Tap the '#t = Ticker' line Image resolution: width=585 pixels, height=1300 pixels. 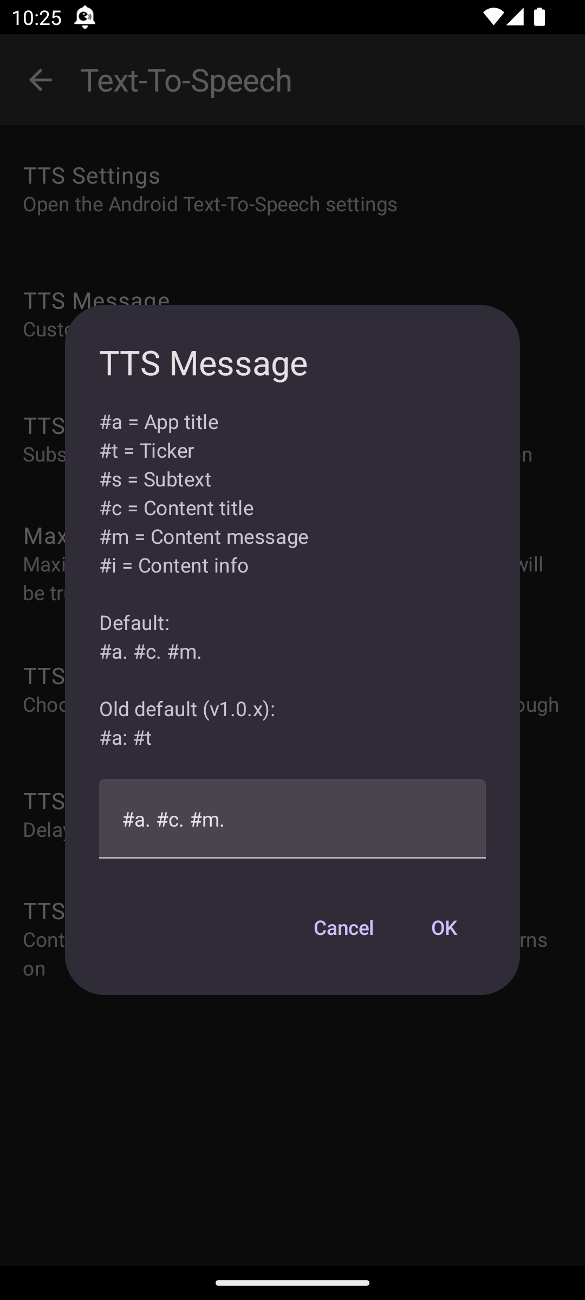click(147, 451)
